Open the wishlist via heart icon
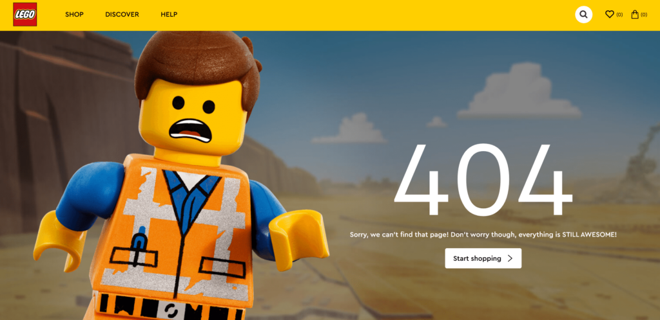This screenshot has height=320, width=660. (609, 14)
